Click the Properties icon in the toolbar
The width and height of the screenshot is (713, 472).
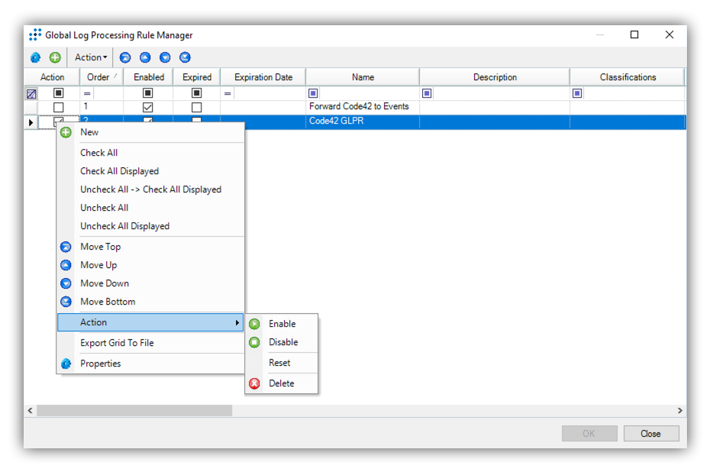[x=36, y=57]
